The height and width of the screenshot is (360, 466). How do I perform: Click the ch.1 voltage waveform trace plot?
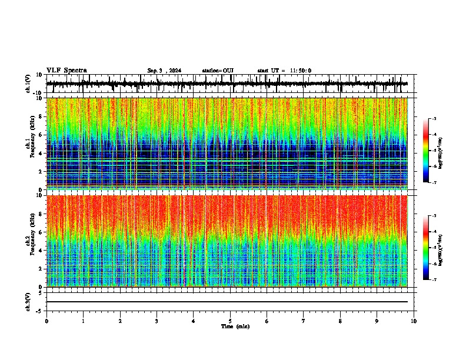227,84
